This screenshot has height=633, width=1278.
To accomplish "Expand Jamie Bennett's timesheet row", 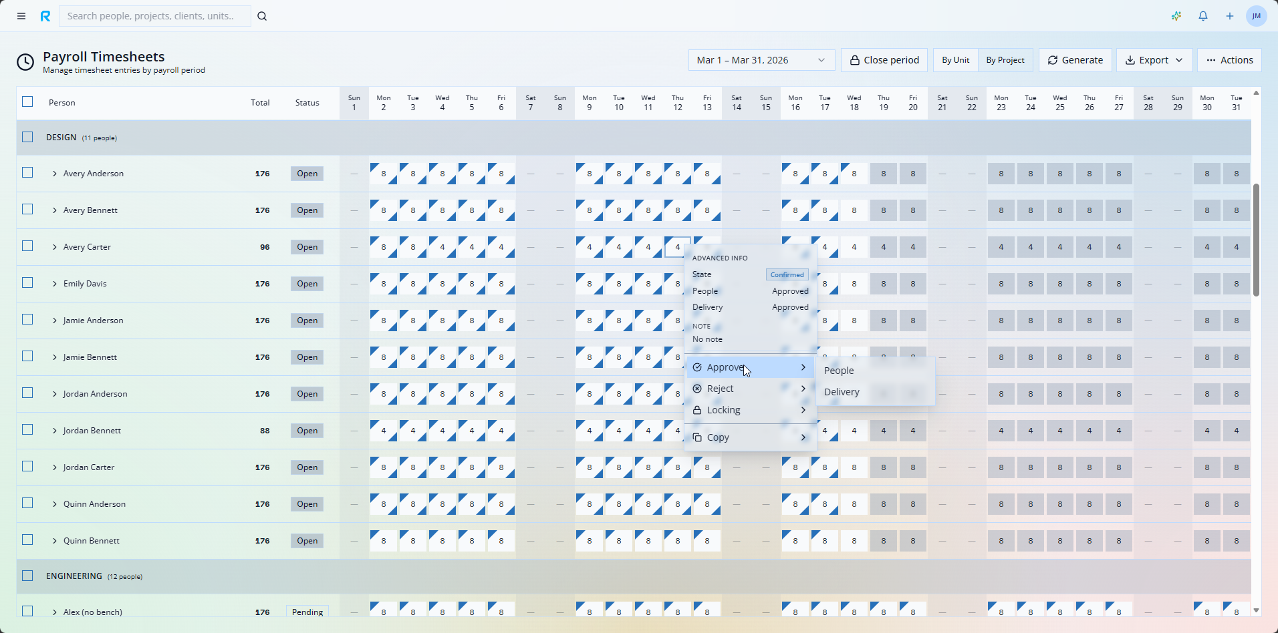I will tap(55, 357).
